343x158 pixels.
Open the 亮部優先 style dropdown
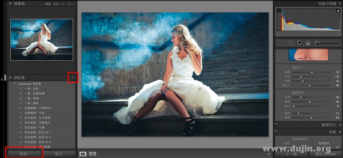point(326,144)
